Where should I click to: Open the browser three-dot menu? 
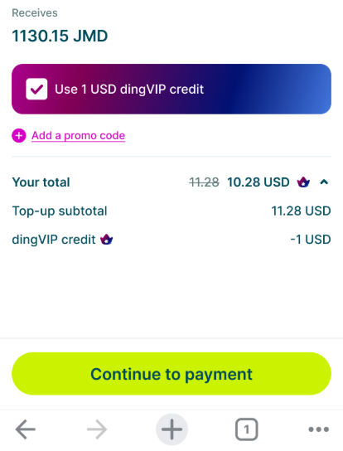coord(319,429)
